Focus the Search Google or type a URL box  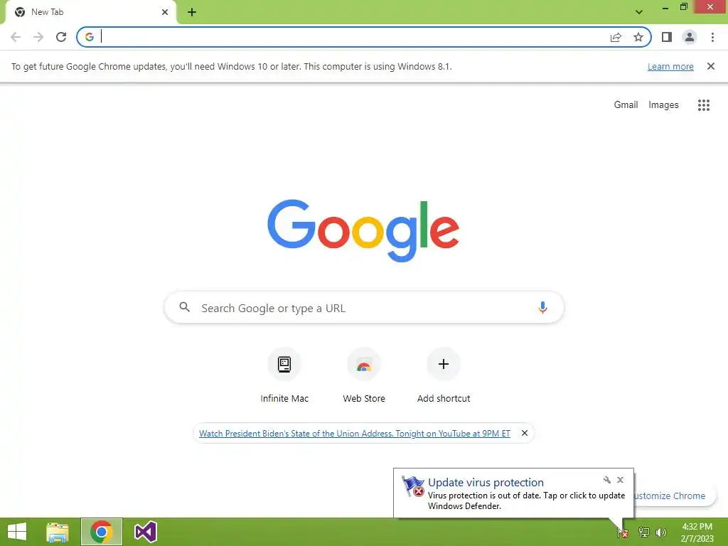tap(364, 307)
